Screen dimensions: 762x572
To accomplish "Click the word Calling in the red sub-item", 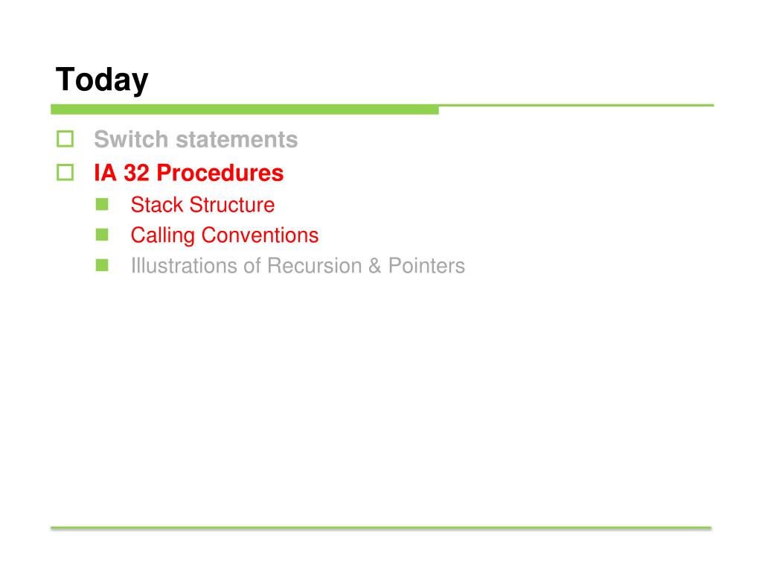I will pos(163,236).
